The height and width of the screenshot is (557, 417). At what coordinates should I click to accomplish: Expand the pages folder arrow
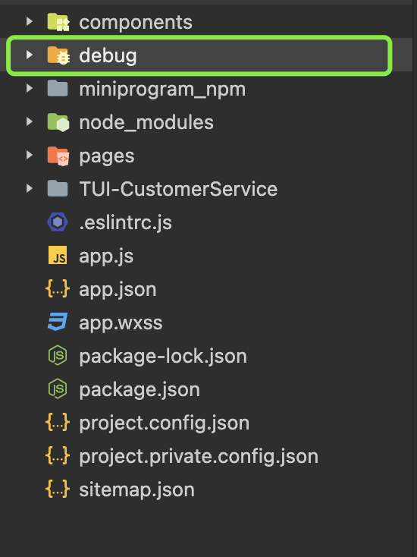click(30, 156)
